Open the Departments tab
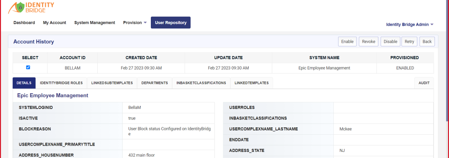 (154, 83)
